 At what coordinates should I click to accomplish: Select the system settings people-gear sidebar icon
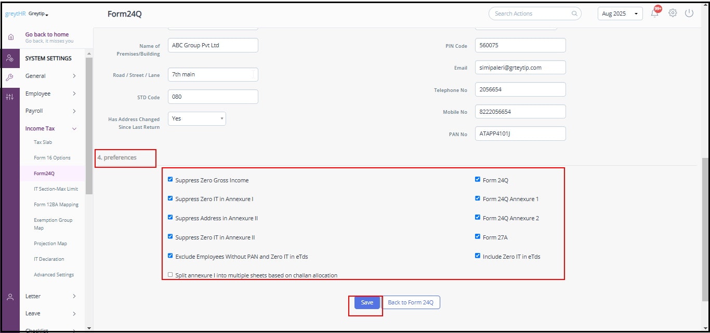(10, 58)
